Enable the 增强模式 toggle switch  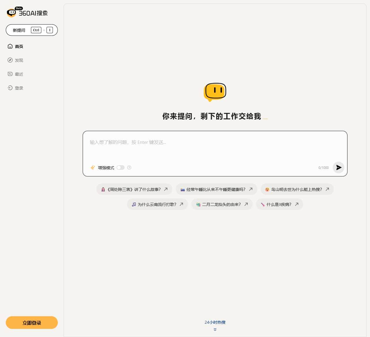pos(121,167)
